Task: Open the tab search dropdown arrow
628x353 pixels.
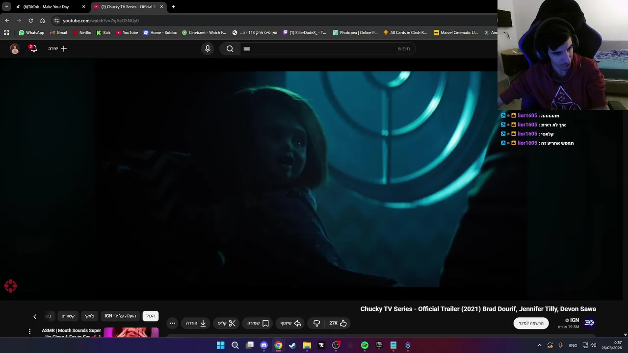Action: (6, 7)
